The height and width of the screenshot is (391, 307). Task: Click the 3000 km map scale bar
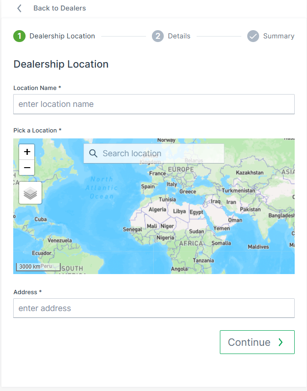tap(38, 266)
